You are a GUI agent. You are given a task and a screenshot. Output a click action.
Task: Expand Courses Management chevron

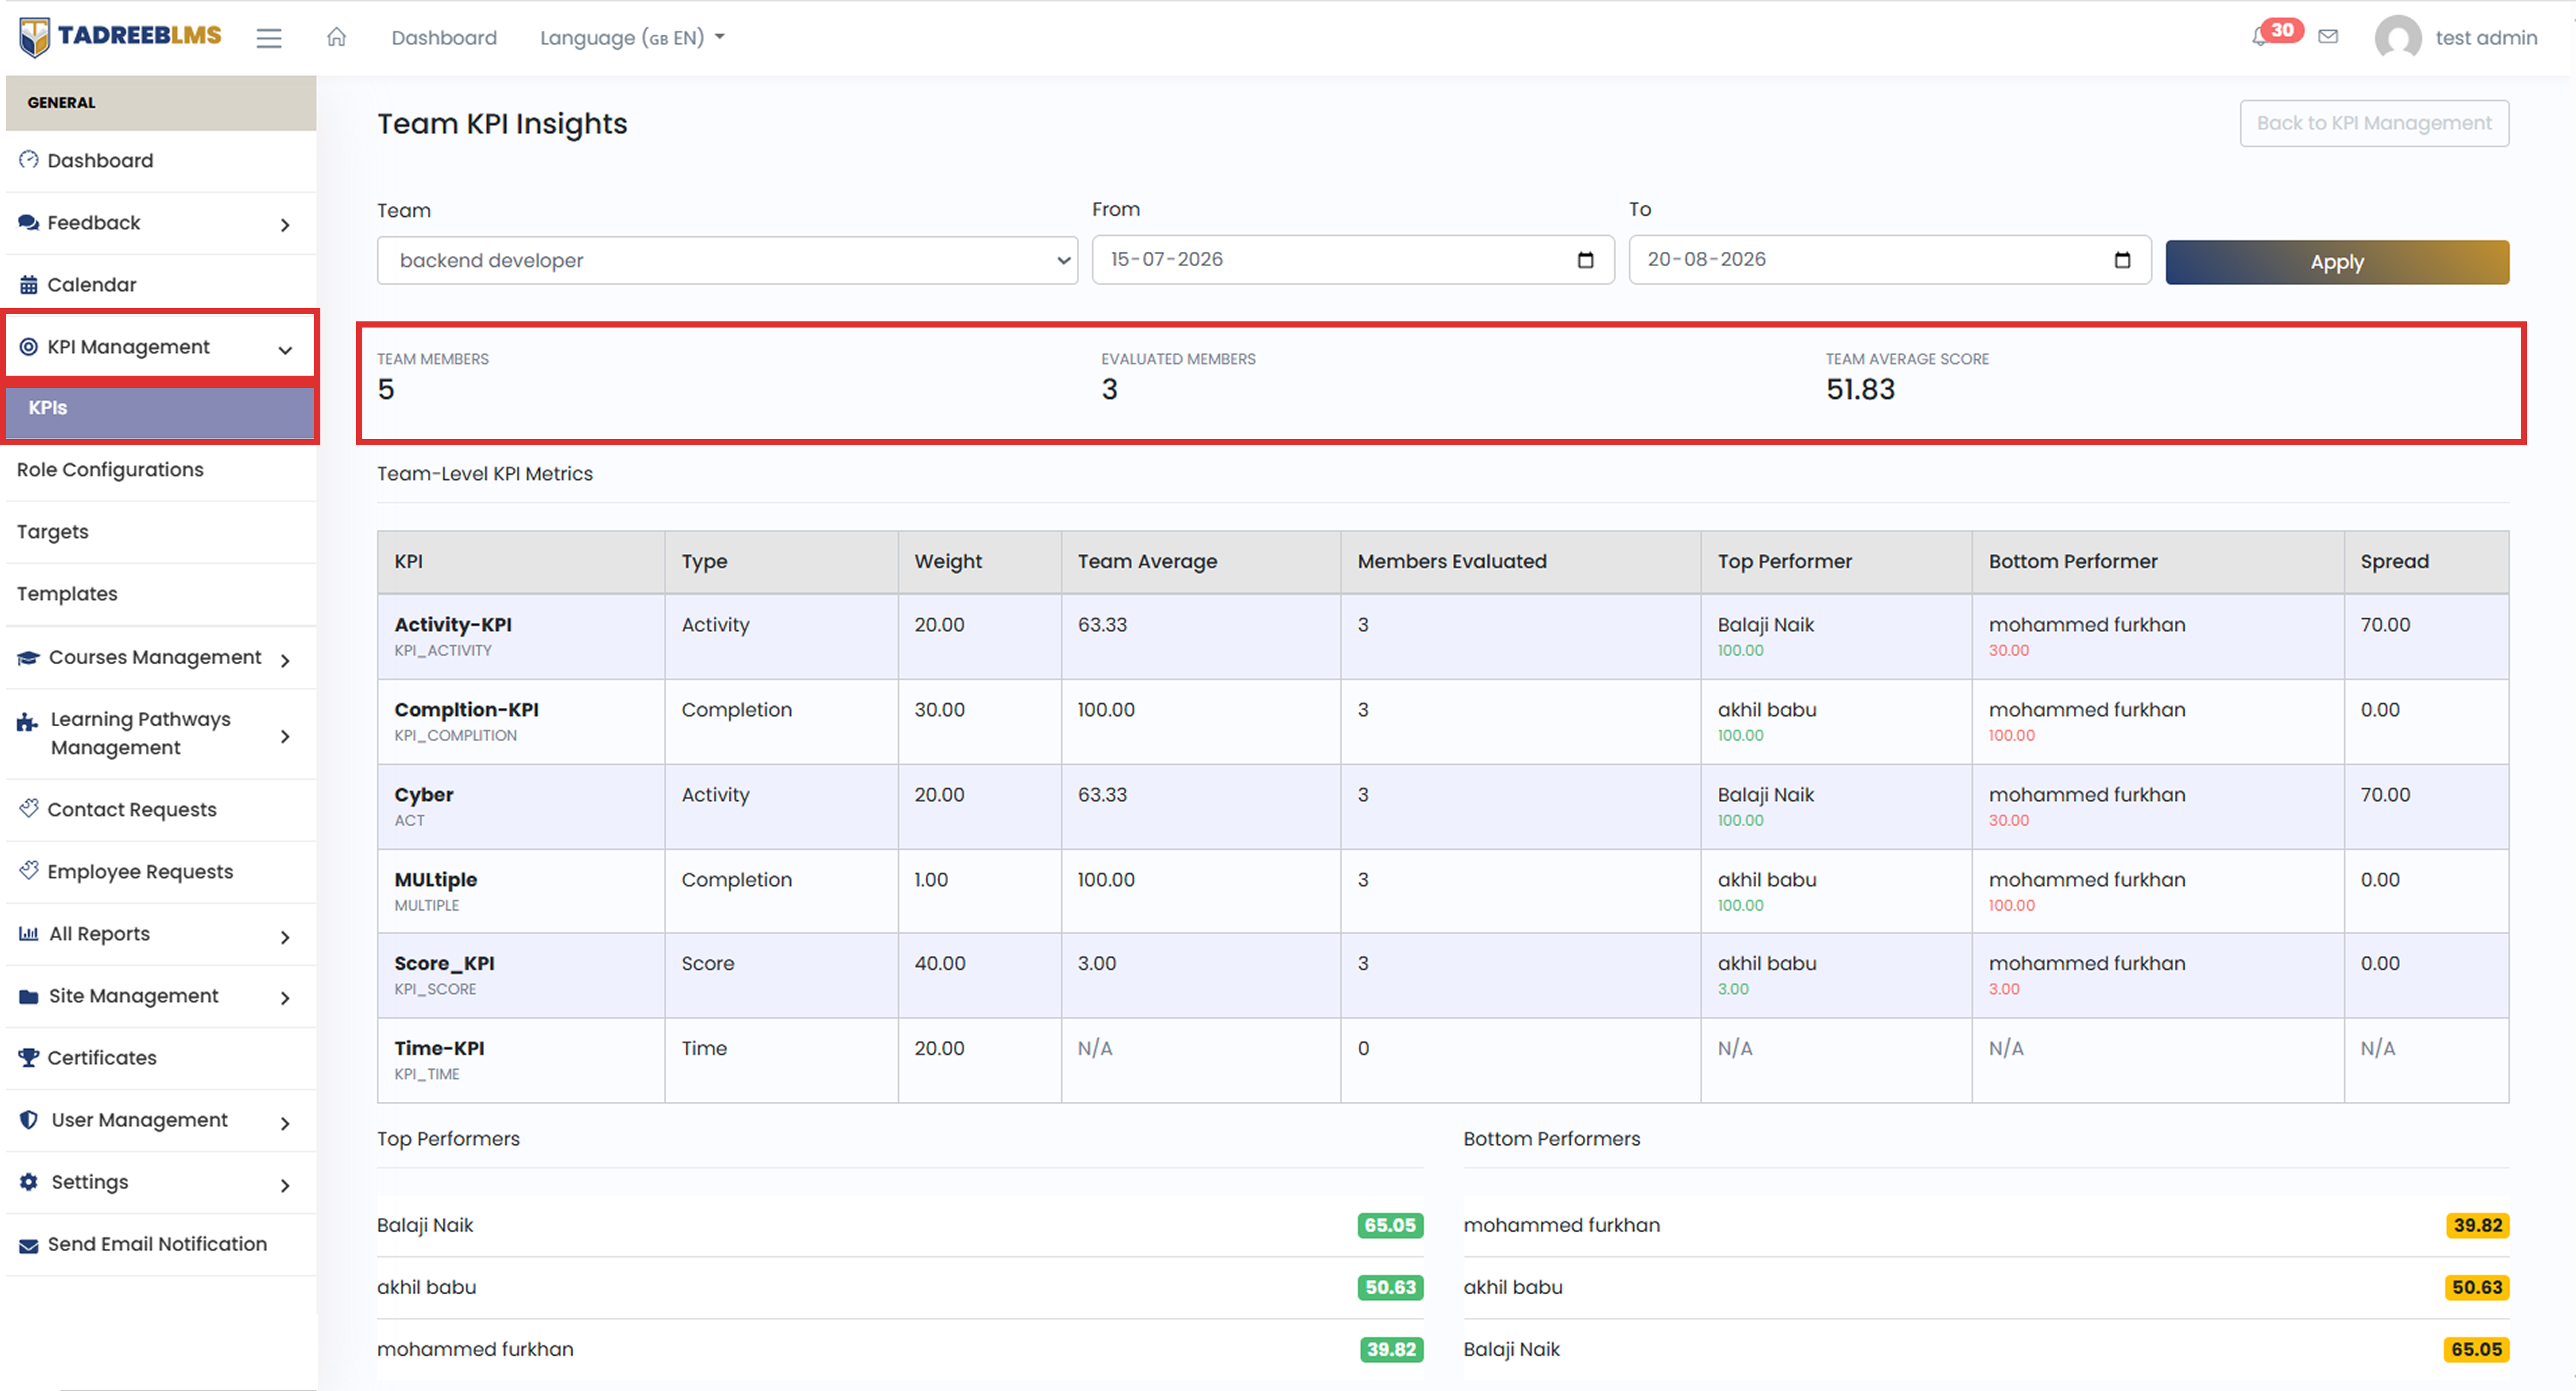pos(286,660)
